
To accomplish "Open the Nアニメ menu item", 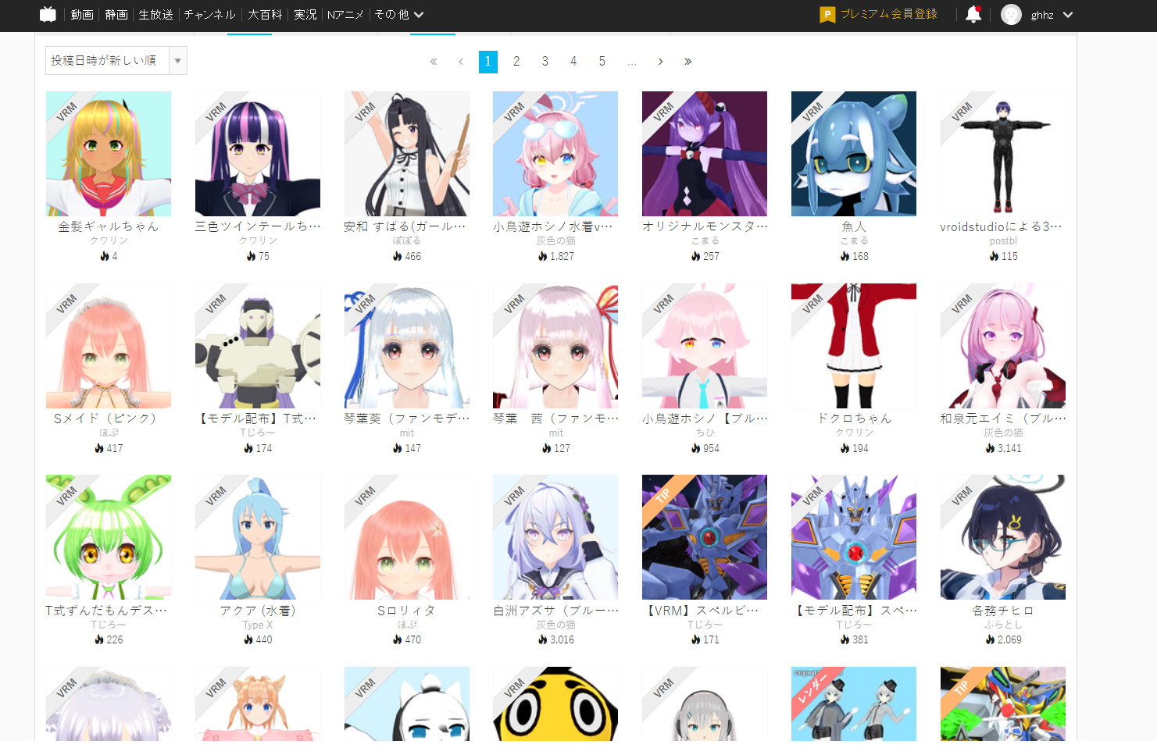I will (x=345, y=15).
